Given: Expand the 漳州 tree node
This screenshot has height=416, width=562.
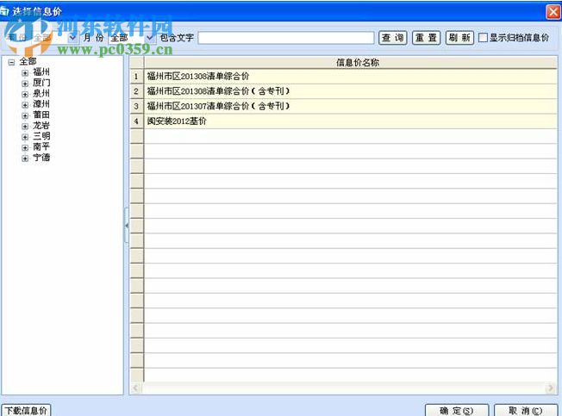Looking at the screenshot, I should tap(25, 105).
